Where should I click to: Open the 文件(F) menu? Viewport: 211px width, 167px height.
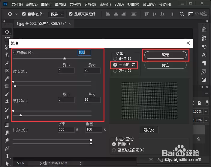pos(17,4)
